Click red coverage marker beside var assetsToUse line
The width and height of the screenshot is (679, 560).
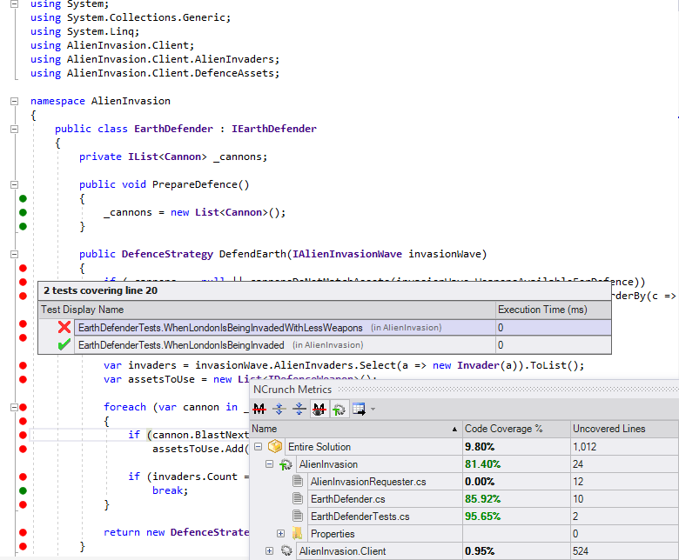23,379
